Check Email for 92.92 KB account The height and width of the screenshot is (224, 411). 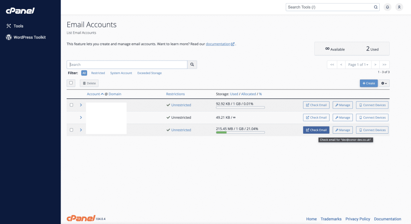(x=316, y=105)
